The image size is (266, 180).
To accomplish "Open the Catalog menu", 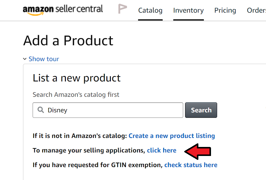I will 150,11.
